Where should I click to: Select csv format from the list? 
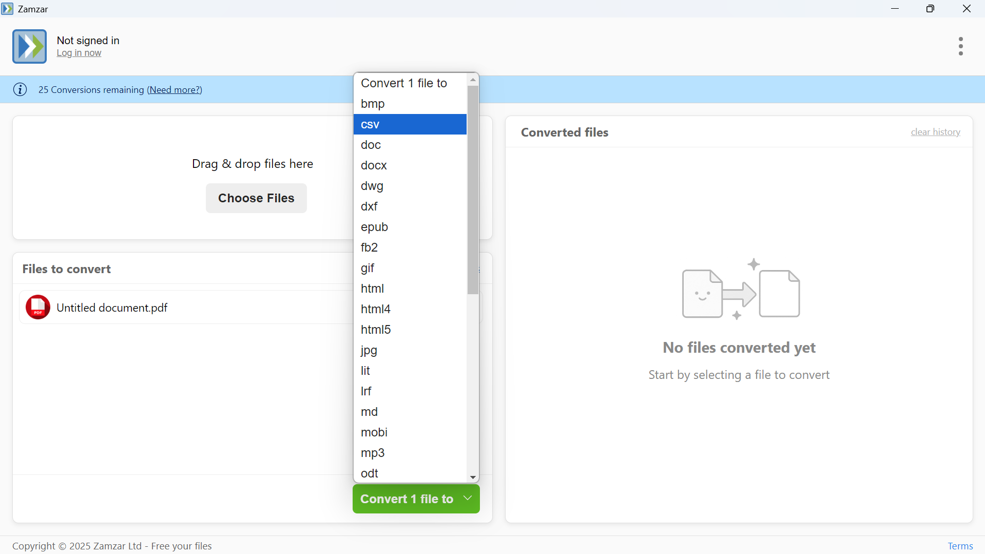tap(410, 124)
